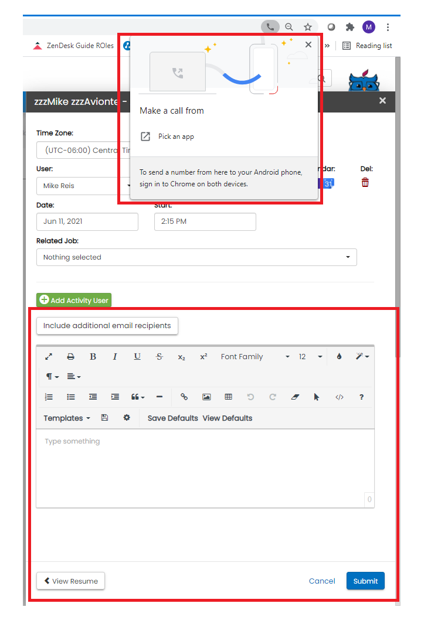Screen dimensions: 431x617
Task: Open the Related Job dropdown
Action: (196, 257)
